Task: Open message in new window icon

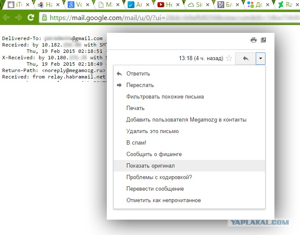Action: 263,40
